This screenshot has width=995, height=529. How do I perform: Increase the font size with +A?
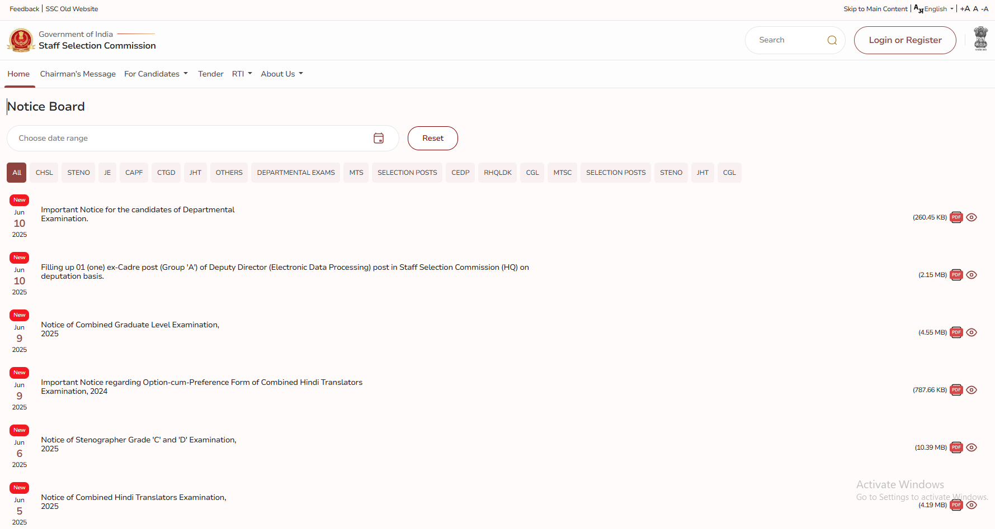pos(965,9)
